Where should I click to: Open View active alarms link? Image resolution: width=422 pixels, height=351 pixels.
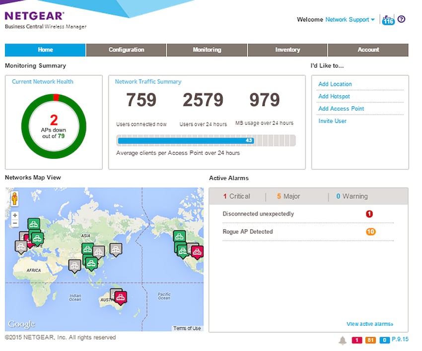point(370,324)
